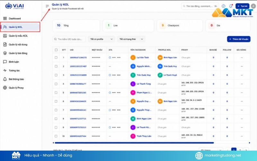Click the avatar of Lê Thanh Tùng
257x161 pixels.
(133, 84)
